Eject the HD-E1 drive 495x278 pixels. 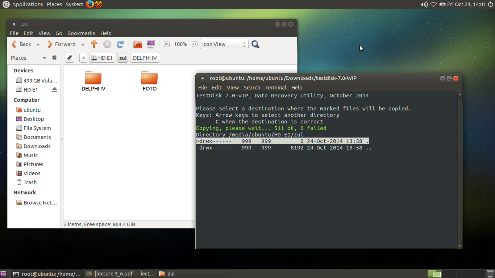[55, 90]
